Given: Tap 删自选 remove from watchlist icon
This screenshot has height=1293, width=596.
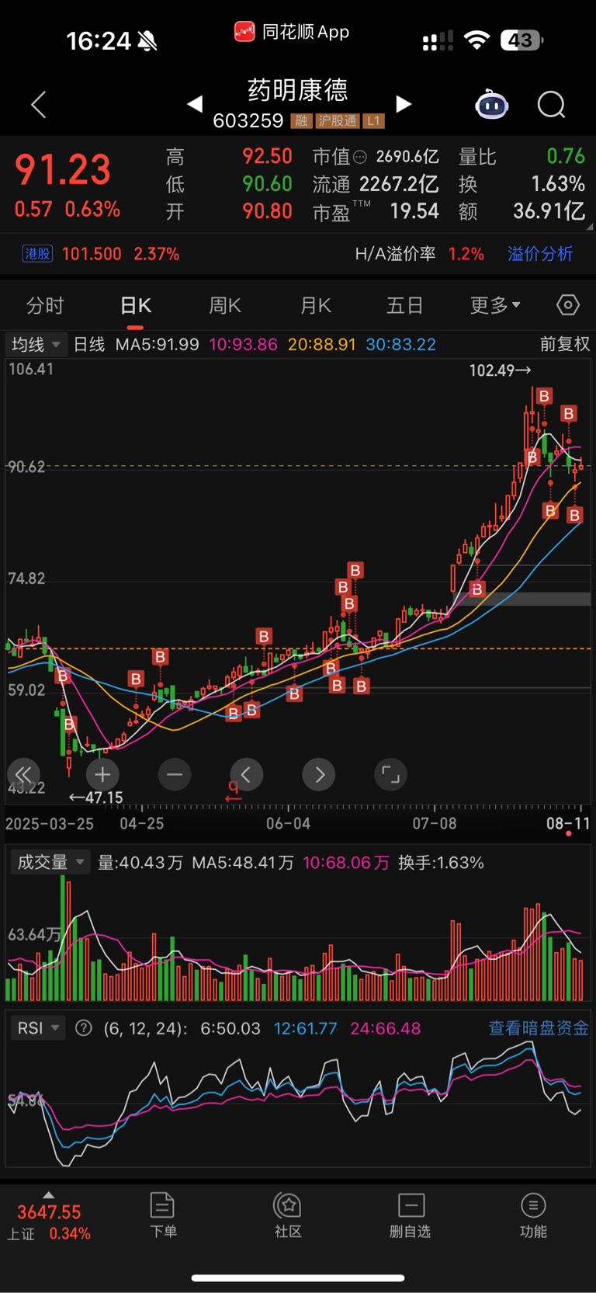Looking at the screenshot, I should (x=411, y=1215).
